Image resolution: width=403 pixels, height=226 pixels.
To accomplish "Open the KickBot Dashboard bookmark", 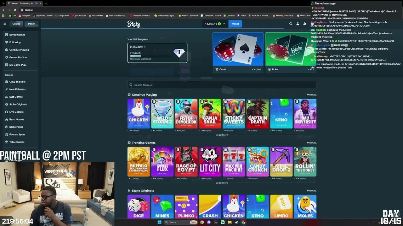I will pyautogui.click(x=188, y=16).
